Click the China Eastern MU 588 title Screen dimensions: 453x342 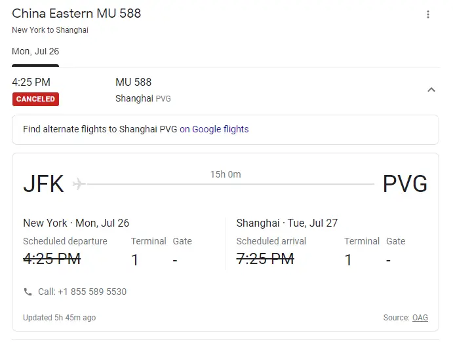(77, 14)
